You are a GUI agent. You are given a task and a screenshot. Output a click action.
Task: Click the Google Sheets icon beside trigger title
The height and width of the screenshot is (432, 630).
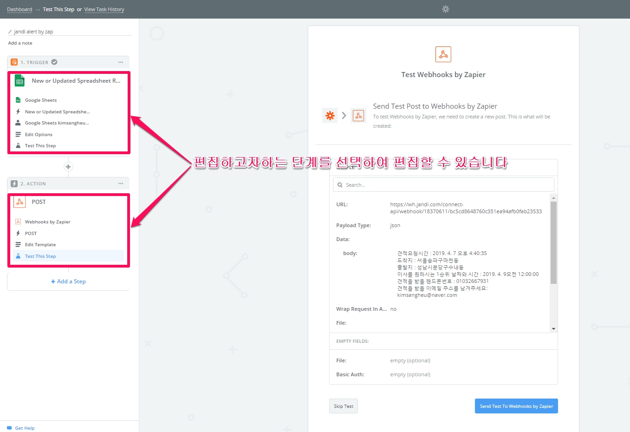click(19, 81)
